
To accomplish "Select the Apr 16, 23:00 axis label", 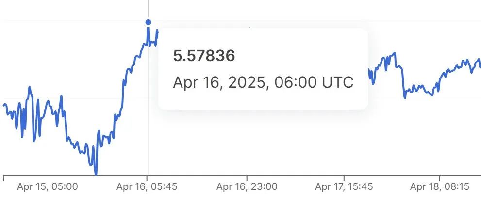I will 247,186.
